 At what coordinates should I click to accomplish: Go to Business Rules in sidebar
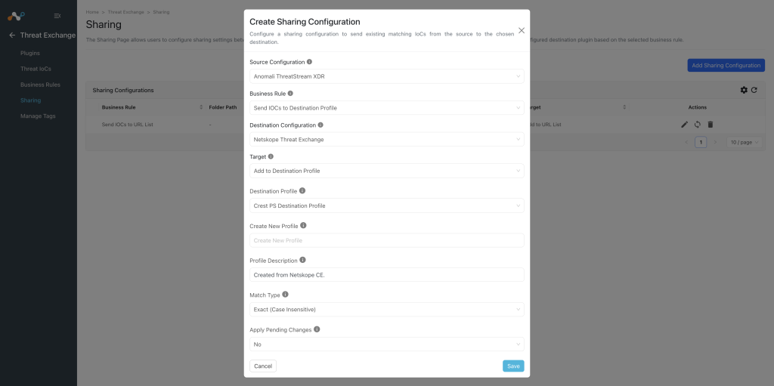click(x=40, y=85)
